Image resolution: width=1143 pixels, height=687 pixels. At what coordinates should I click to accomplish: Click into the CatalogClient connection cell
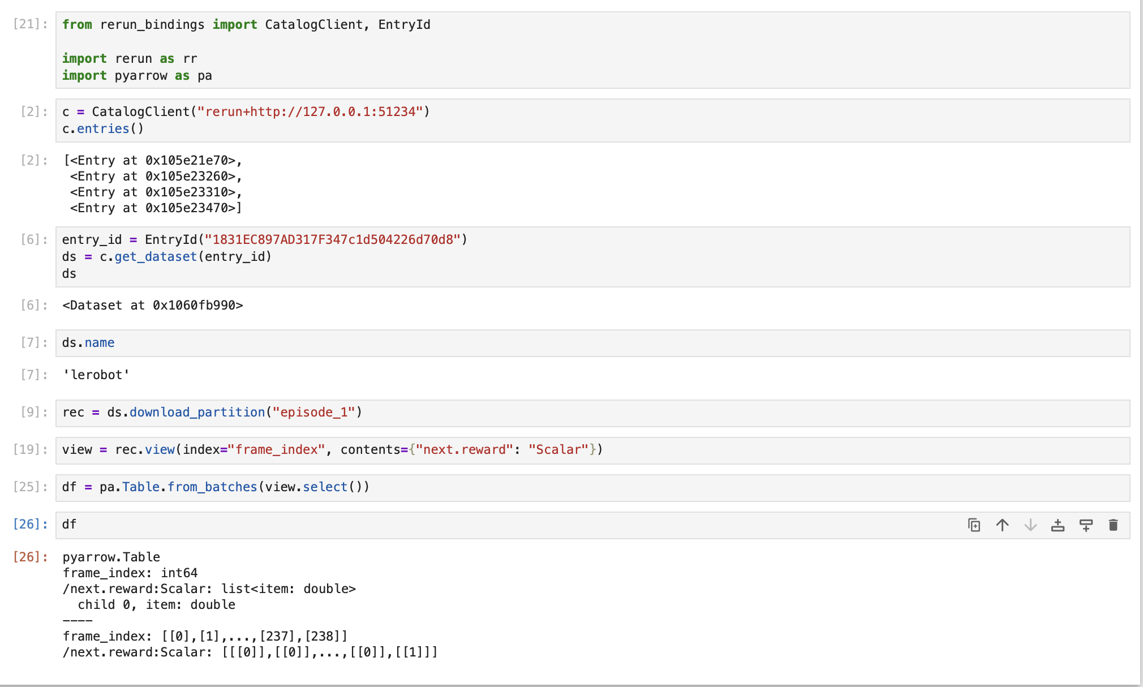[x=592, y=120]
